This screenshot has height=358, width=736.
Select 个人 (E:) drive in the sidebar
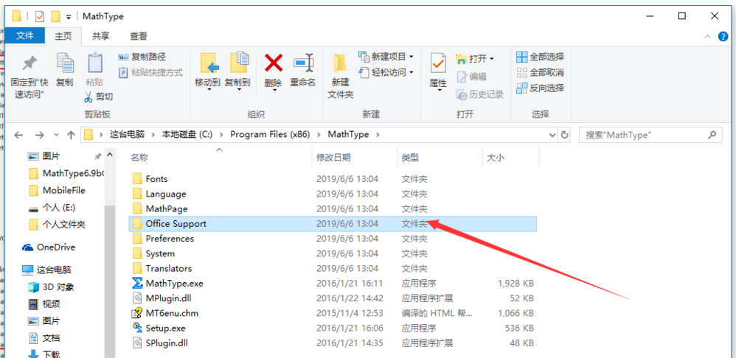click(x=51, y=208)
